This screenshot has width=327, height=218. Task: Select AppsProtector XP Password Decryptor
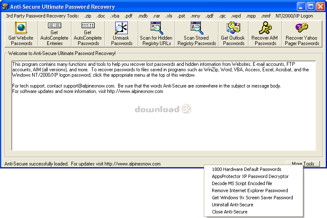pyautogui.click(x=250, y=176)
